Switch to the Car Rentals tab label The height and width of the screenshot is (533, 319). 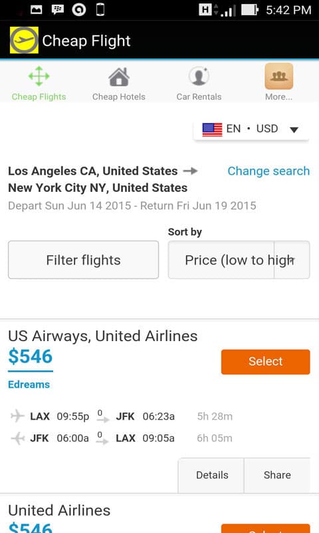pos(199,97)
